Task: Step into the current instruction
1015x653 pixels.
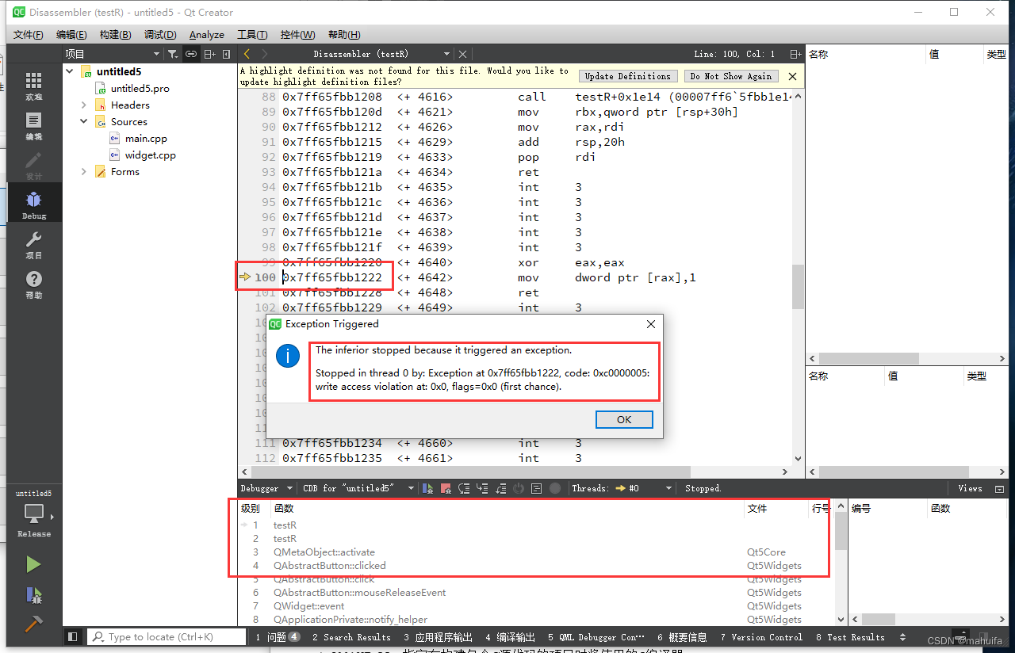Action: tap(482, 488)
